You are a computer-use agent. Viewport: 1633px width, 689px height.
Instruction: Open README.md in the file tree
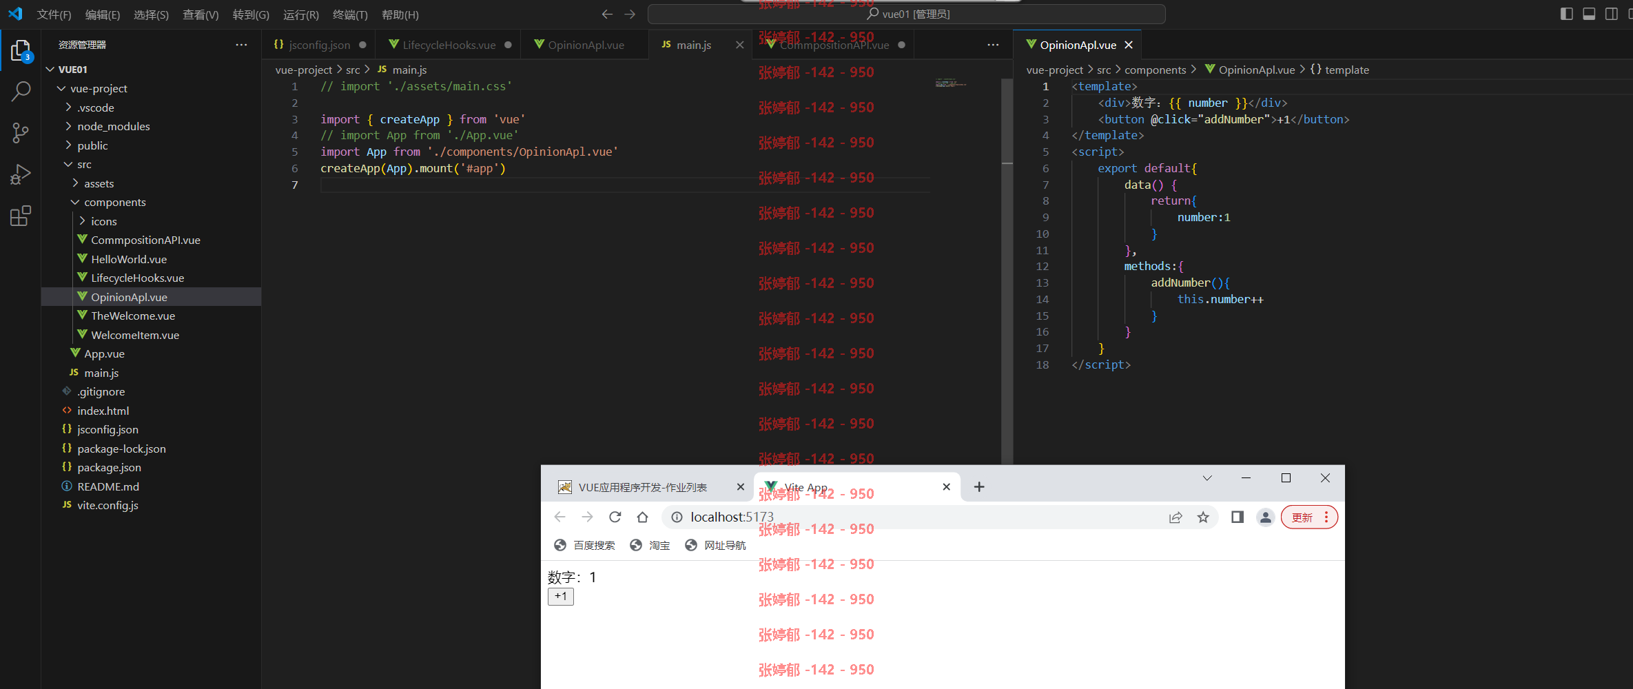point(108,486)
